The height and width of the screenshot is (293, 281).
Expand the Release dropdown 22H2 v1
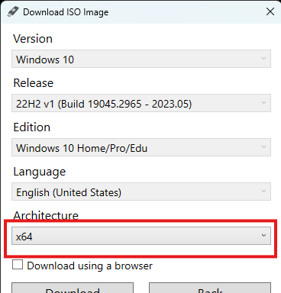[141, 103]
